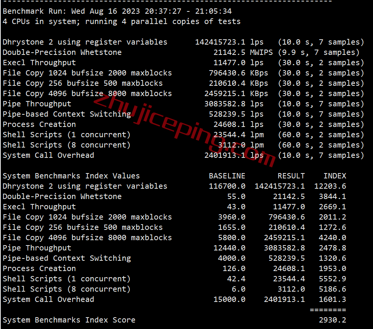
Task: Click the 'Benchmark Run: Wed Aug 16 2023' line
Action: click(117, 11)
